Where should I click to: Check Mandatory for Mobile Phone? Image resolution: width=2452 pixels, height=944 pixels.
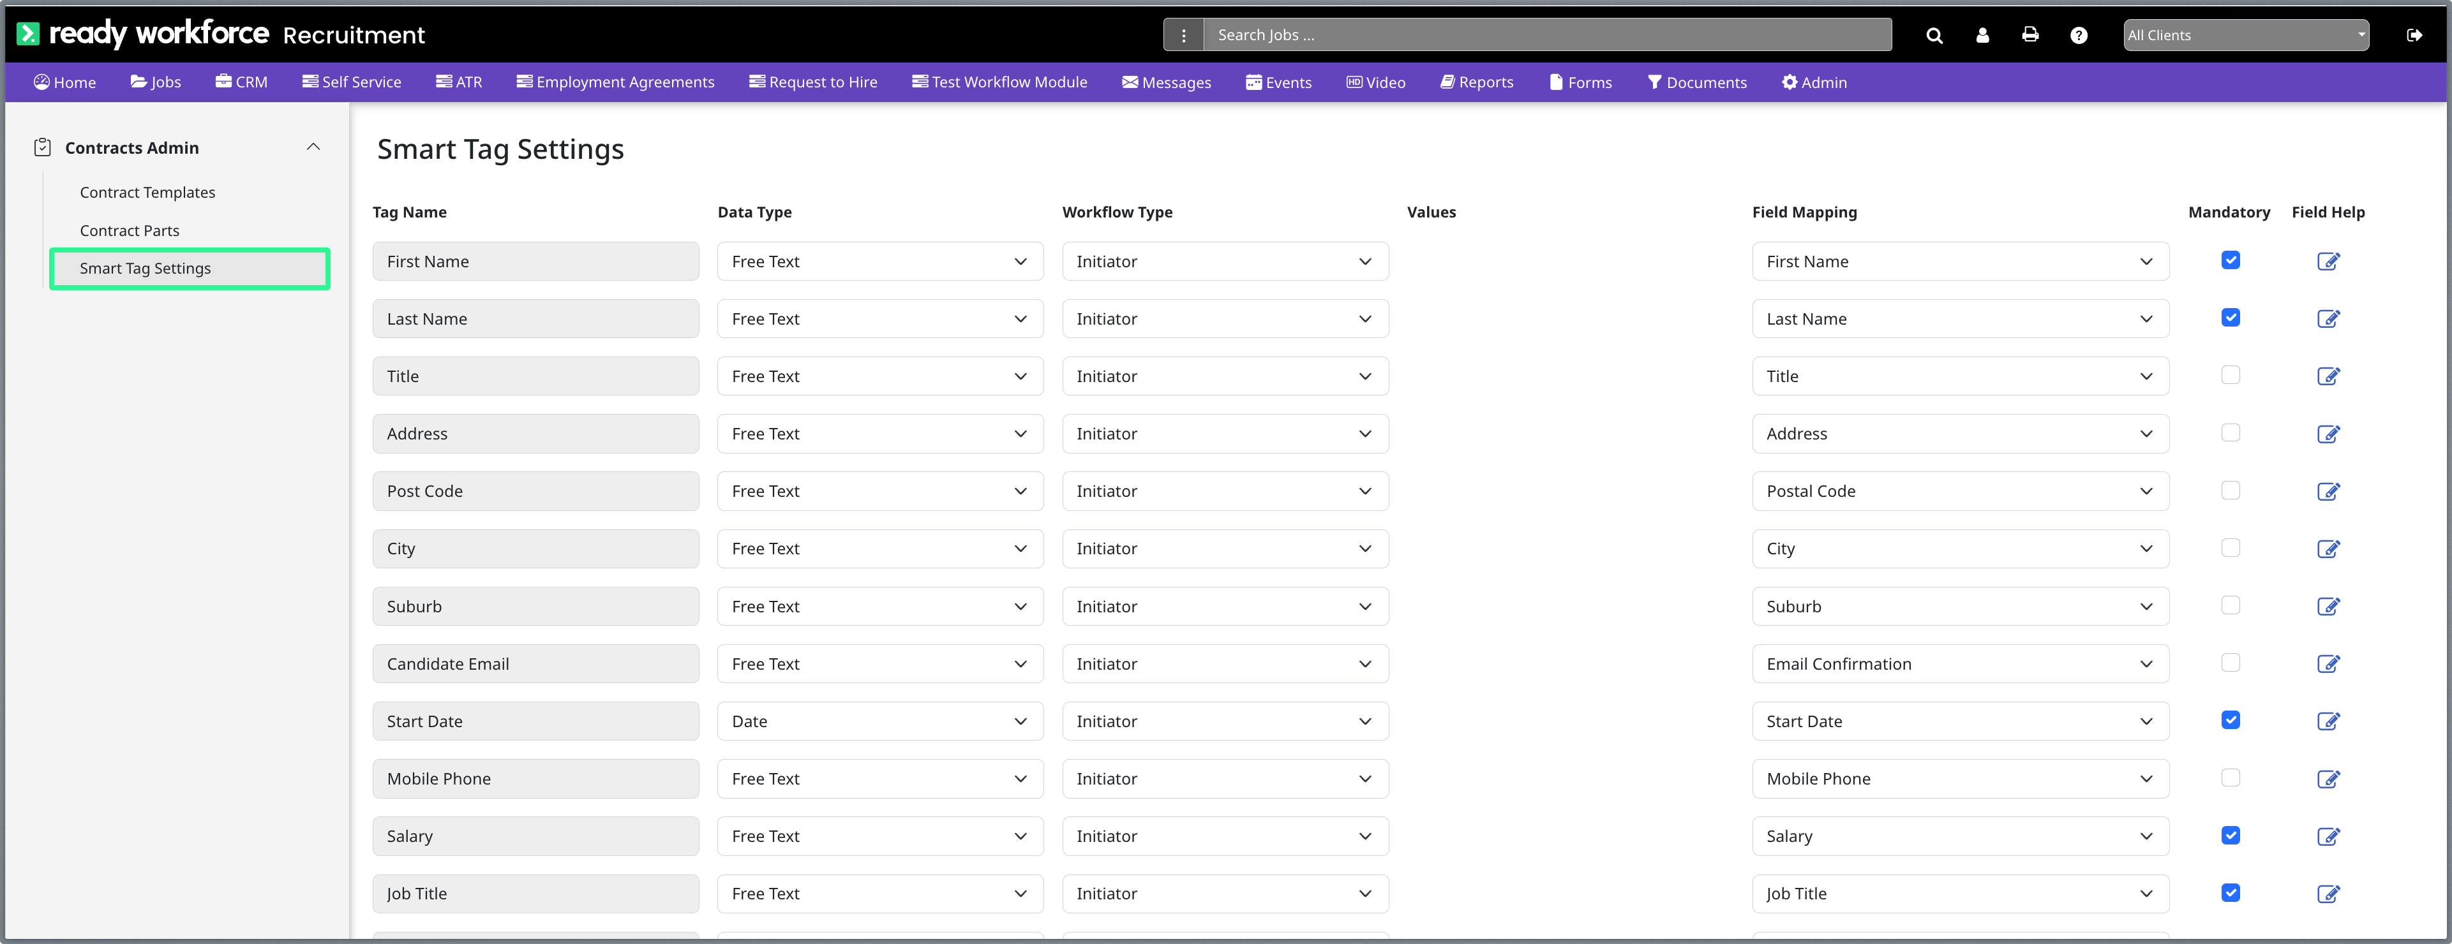click(x=2230, y=778)
